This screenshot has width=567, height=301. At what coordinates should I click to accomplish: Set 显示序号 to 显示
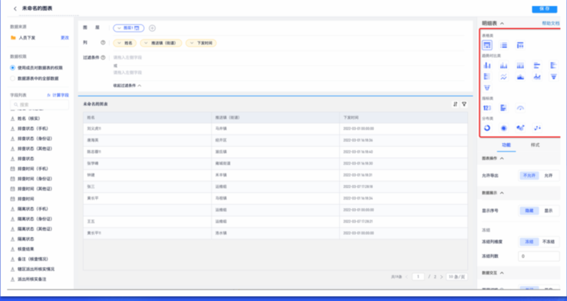548,210
